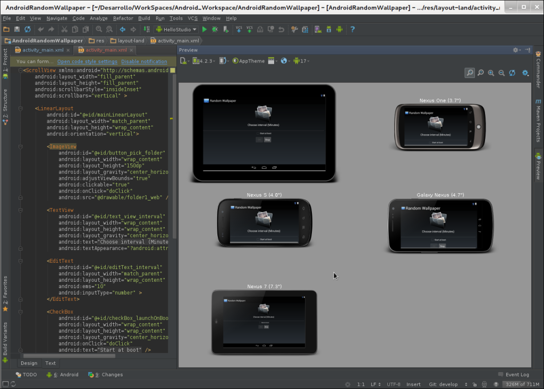Open the Build menu

point(144,19)
